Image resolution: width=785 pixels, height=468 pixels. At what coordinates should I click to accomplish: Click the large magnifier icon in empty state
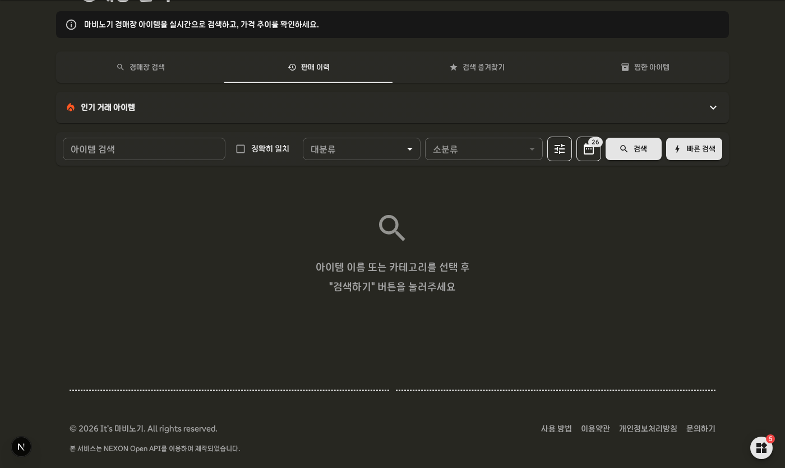(392, 228)
